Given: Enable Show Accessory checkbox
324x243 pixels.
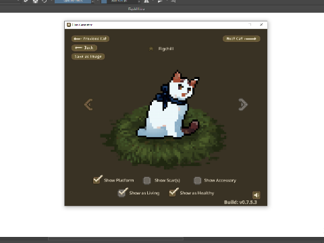Looking at the screenshot, I should pos(198,180).
